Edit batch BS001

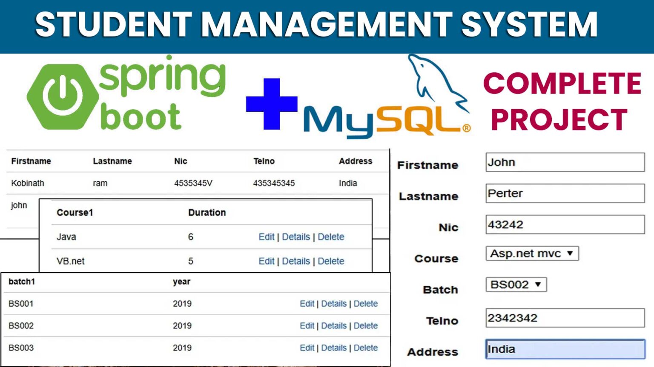[307, 304]
